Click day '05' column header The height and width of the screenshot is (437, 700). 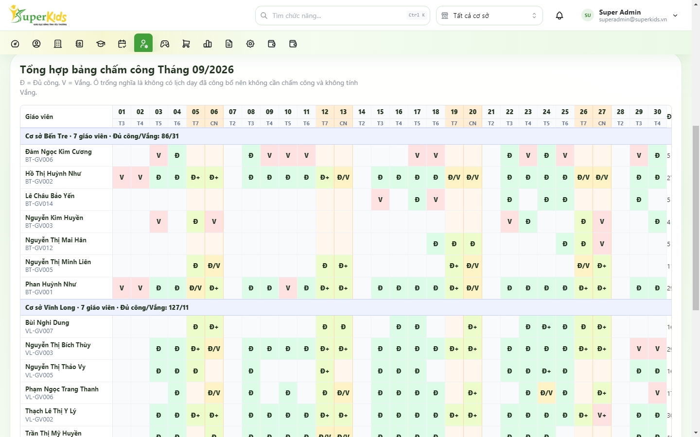click(195, 112)
